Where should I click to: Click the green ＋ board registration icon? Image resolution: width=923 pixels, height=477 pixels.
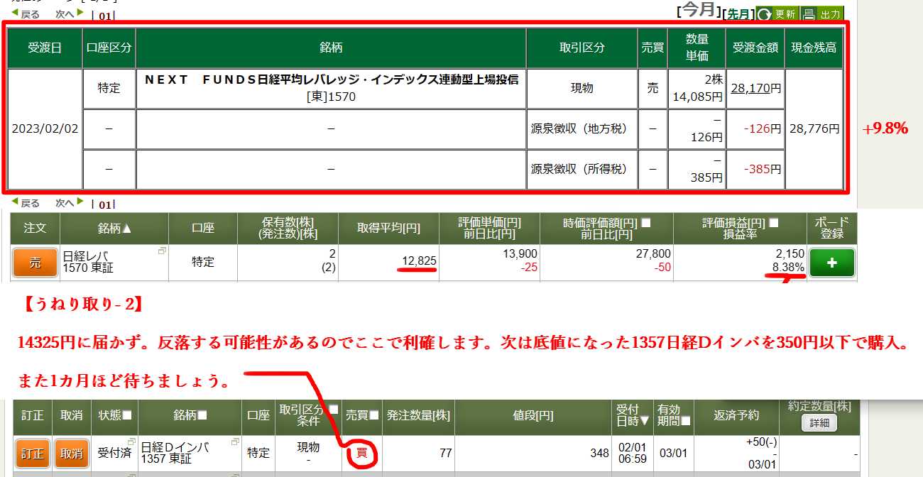coord(832,262)
